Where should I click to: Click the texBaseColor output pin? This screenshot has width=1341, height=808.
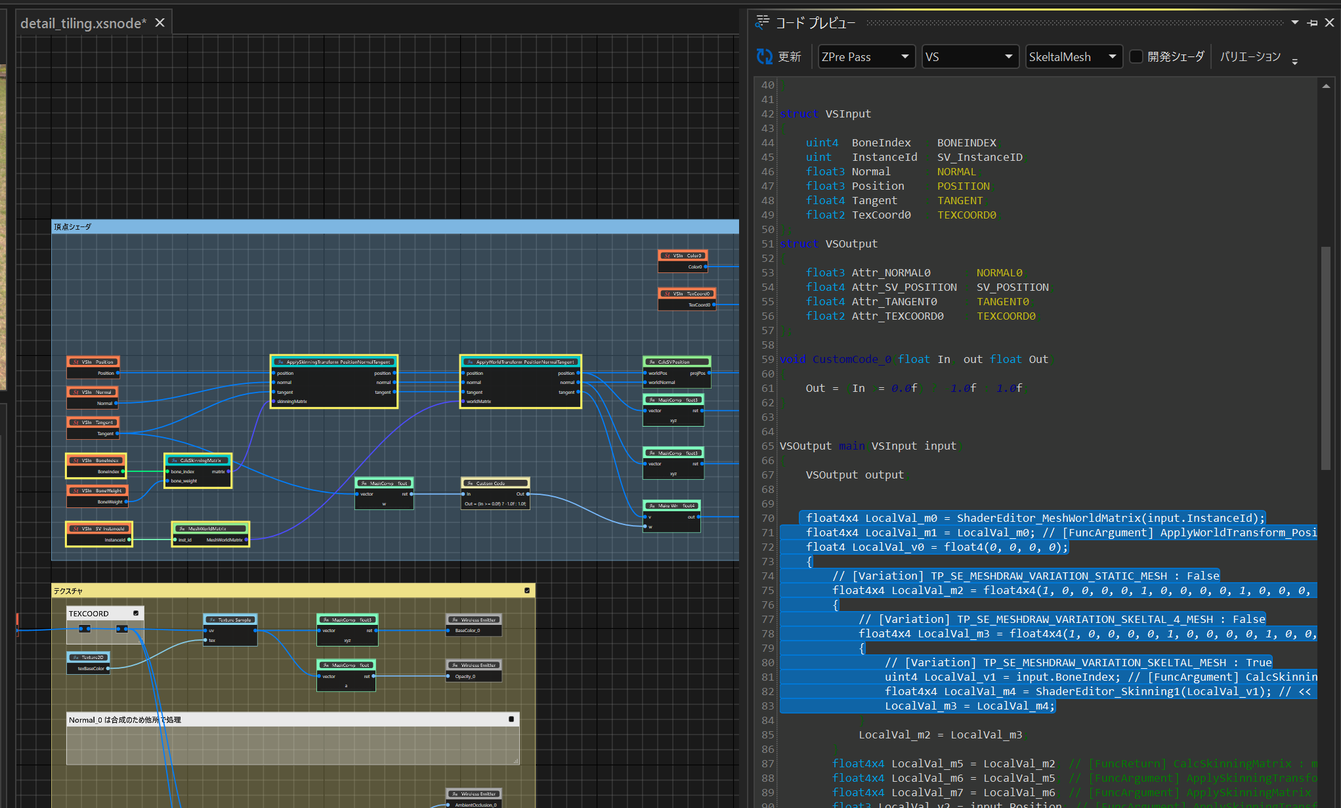[108, 668]
